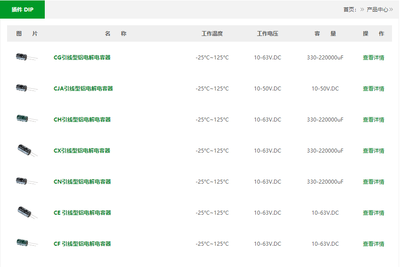Open the CH capacitor product thumbnail
Viewport: 400px width, 267px height.
[27, 119]
